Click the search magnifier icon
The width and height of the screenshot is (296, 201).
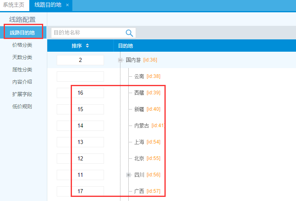click(x=129, y=33)
